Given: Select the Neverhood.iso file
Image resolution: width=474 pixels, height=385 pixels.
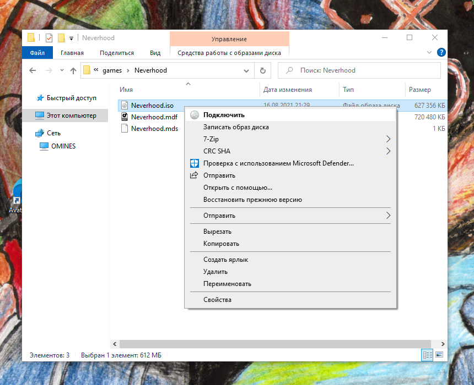Looking at the screenshot, I should pos(152,105).
